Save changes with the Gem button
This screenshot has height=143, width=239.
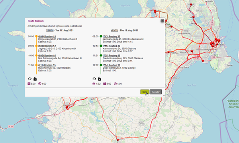click(x=145, y=92)
